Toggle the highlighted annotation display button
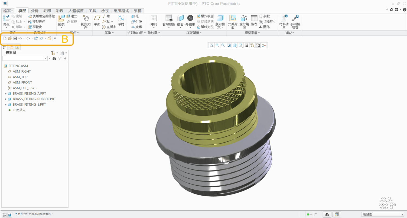This screenshot has width=407, height=218. 258,45
